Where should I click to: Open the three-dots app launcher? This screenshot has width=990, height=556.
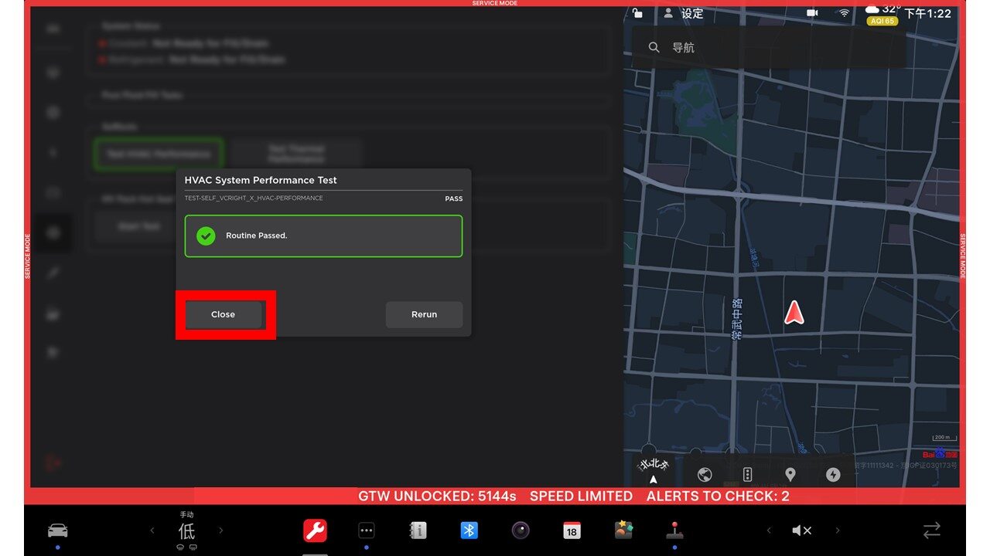367,531
